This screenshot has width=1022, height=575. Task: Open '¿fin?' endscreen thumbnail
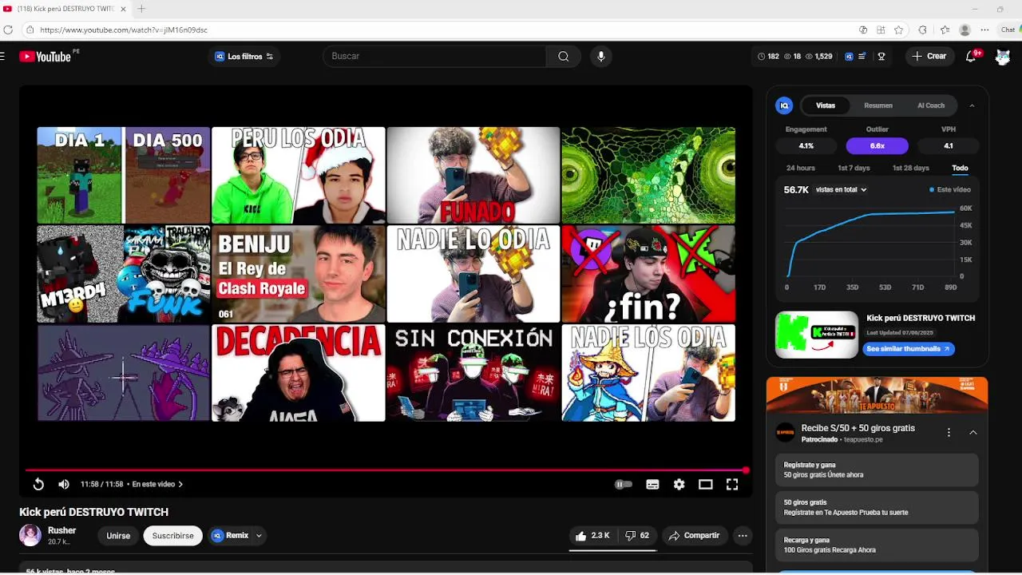(648, 274)
